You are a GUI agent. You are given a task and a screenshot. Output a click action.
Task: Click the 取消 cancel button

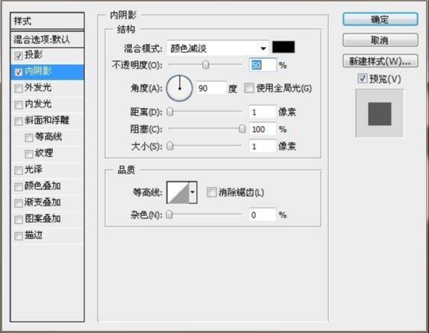[x=381, y=40]
